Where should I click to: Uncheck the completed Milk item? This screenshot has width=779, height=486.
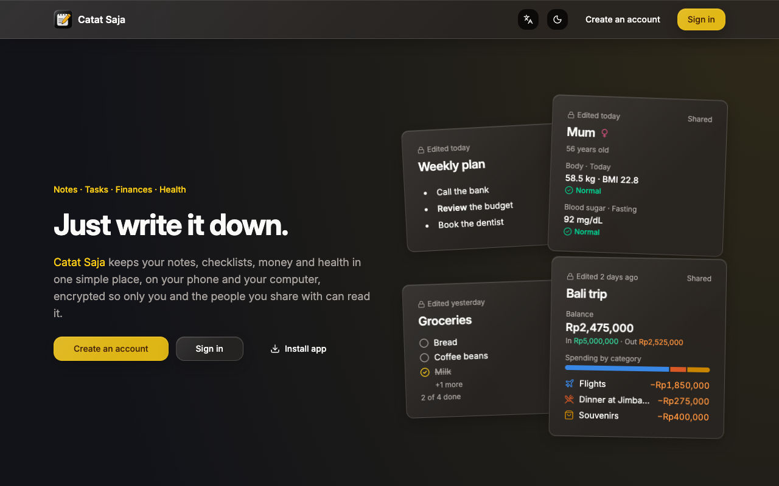click(x=425, y=372)
